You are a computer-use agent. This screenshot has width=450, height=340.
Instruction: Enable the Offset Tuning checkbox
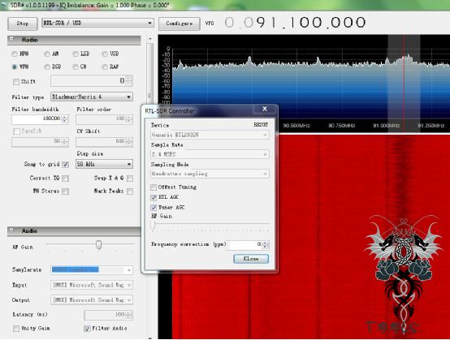click(x=154, y=187)
